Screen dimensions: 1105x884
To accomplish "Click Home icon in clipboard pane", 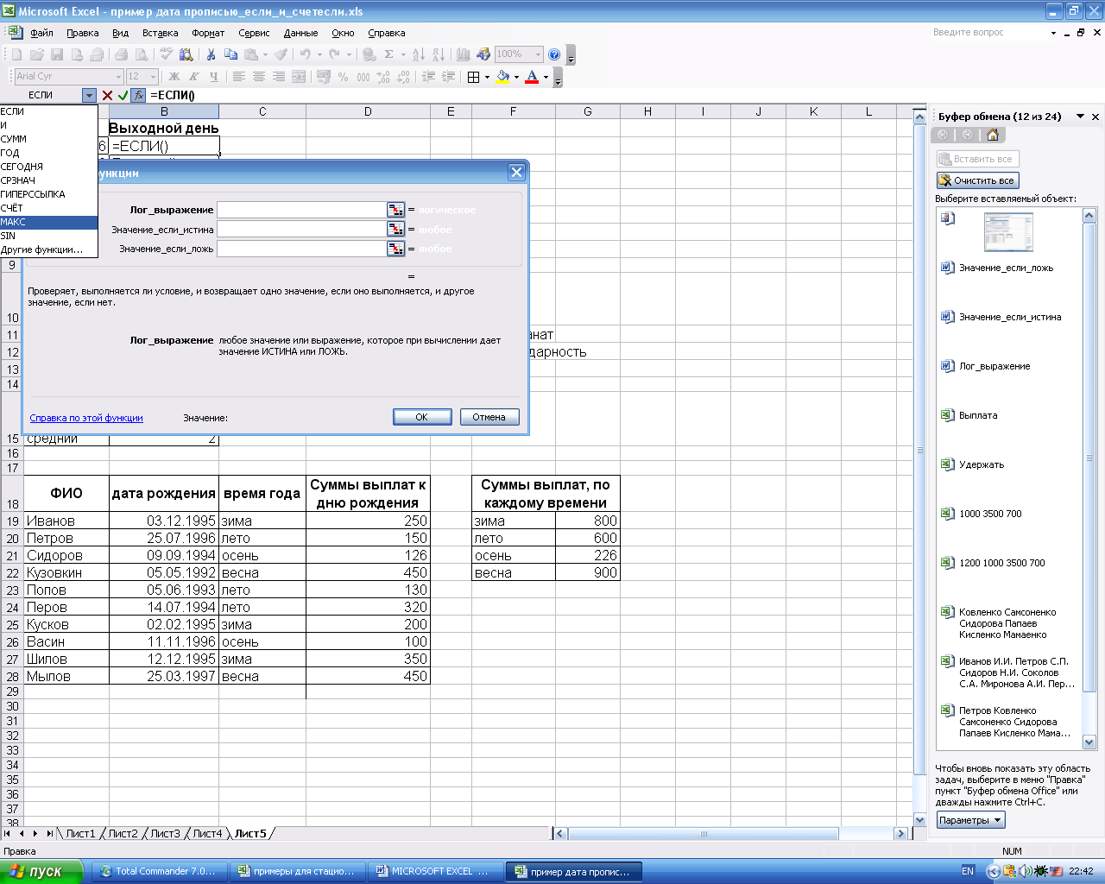I will tap(992, 135).
